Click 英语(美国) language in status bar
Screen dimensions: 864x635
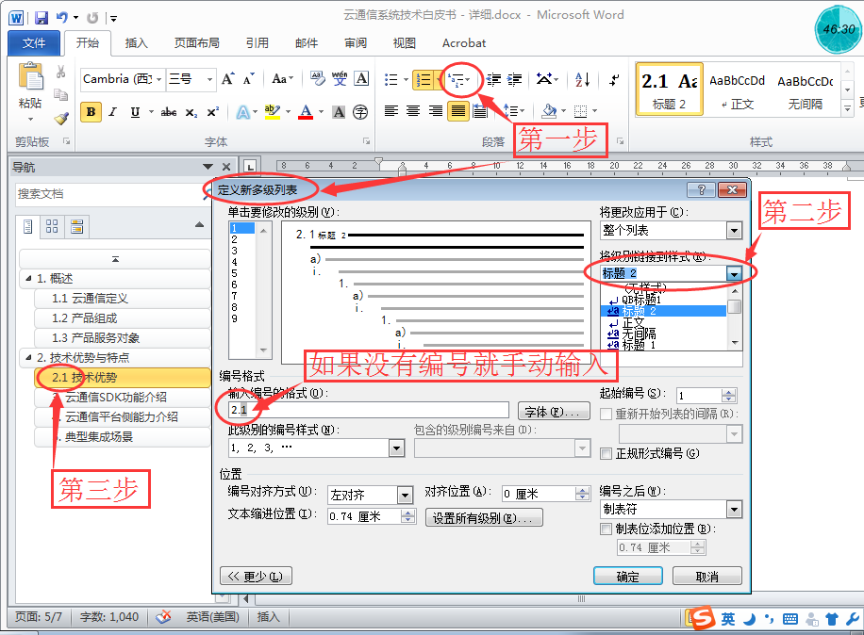click(212, 617)
